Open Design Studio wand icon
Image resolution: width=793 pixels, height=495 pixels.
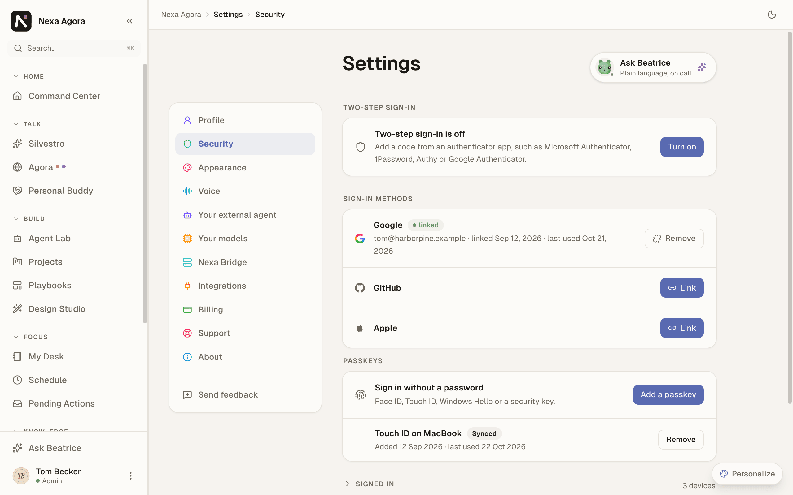coord(17,309)
